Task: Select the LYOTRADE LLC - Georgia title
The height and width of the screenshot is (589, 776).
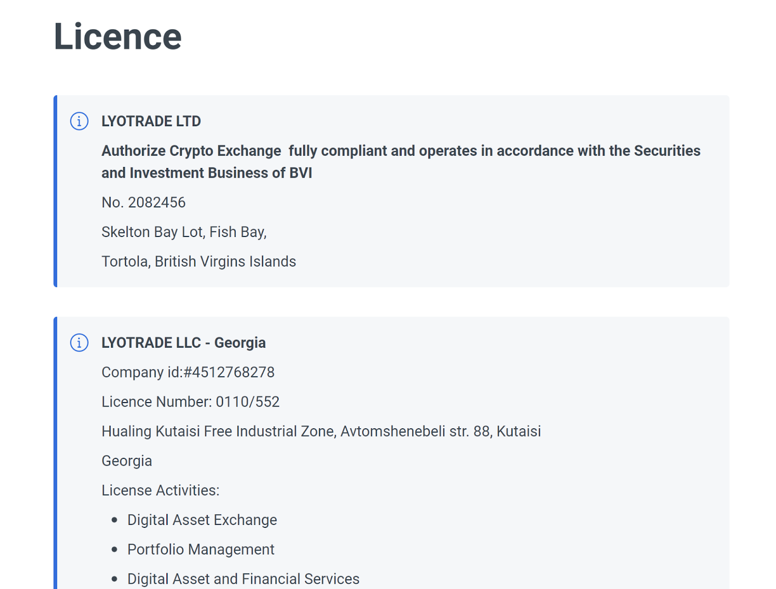Action: click(x=183, y=343)
